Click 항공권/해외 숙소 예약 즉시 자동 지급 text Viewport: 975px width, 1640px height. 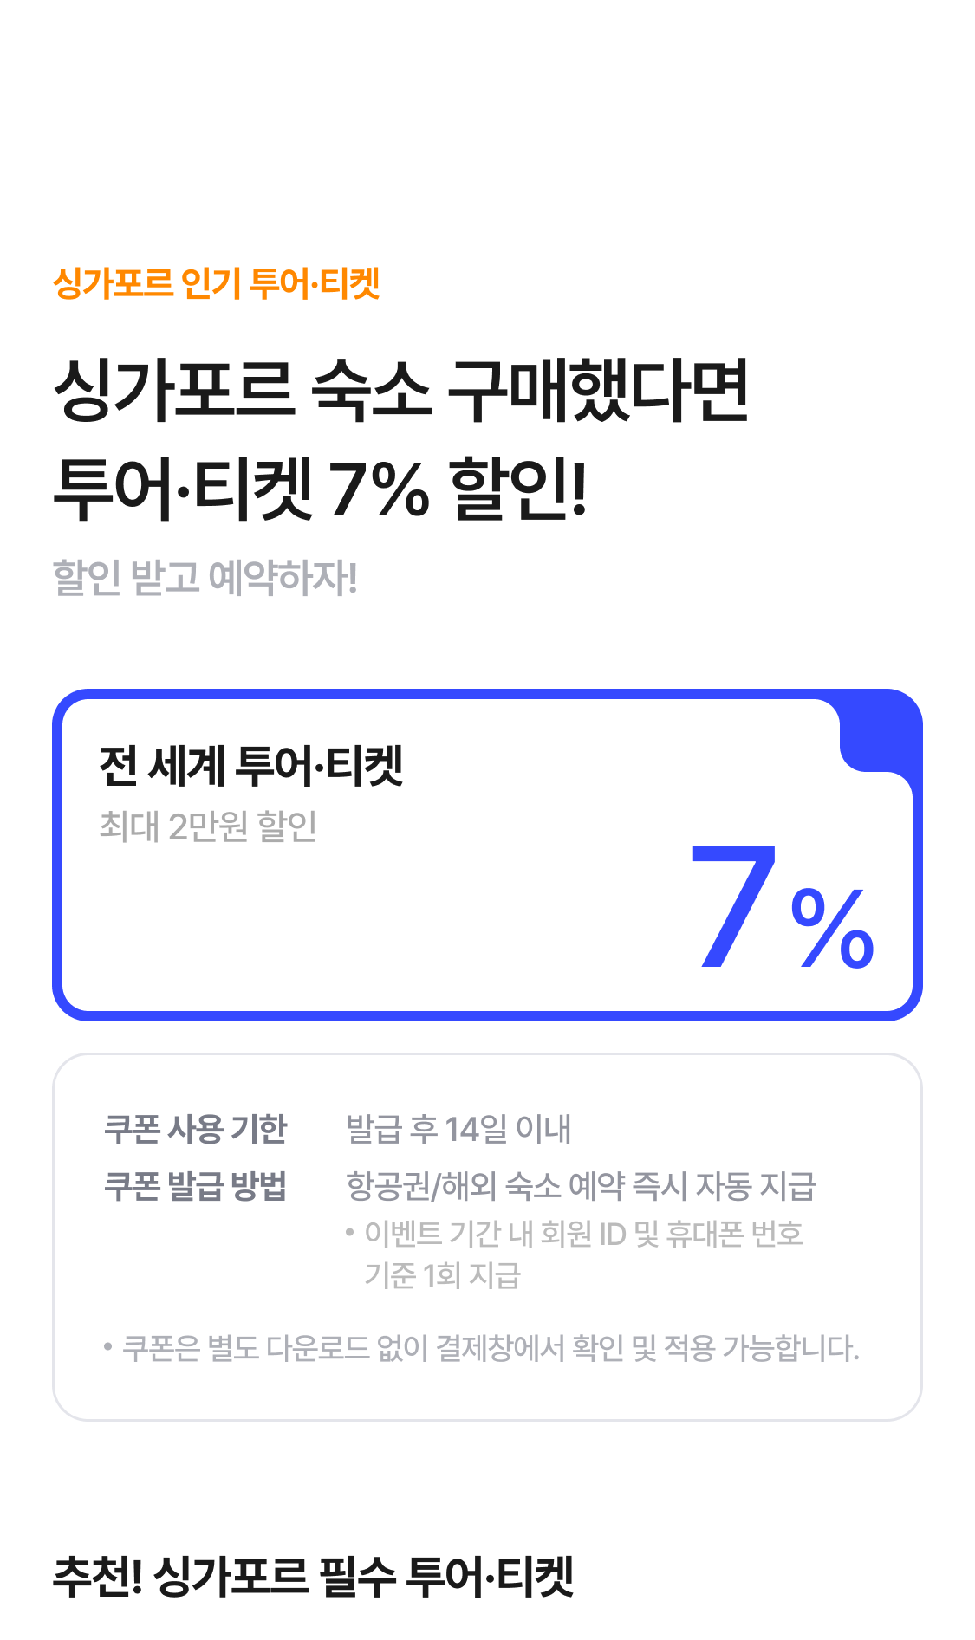[x=581, y=1186]
